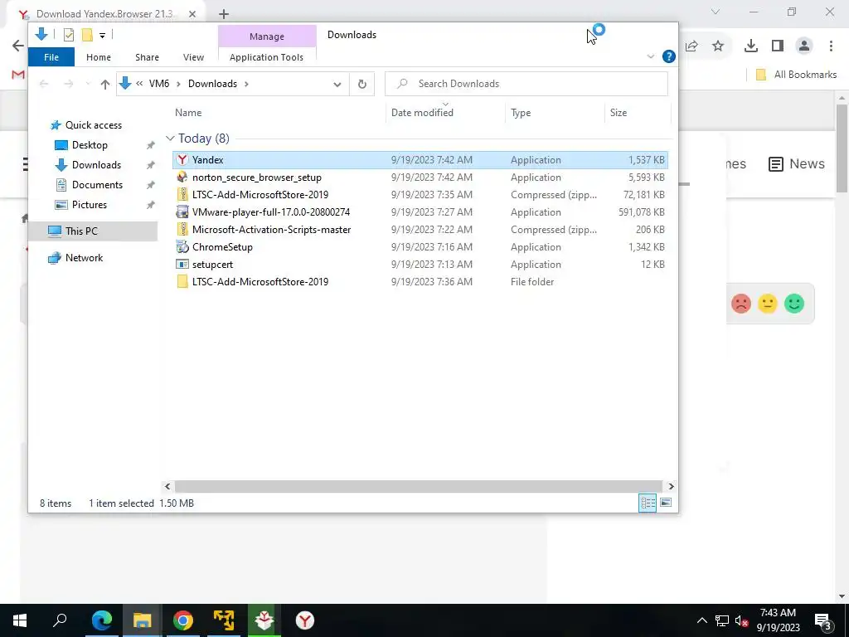
Task: Go up one folder level
Action: point(105,84)
